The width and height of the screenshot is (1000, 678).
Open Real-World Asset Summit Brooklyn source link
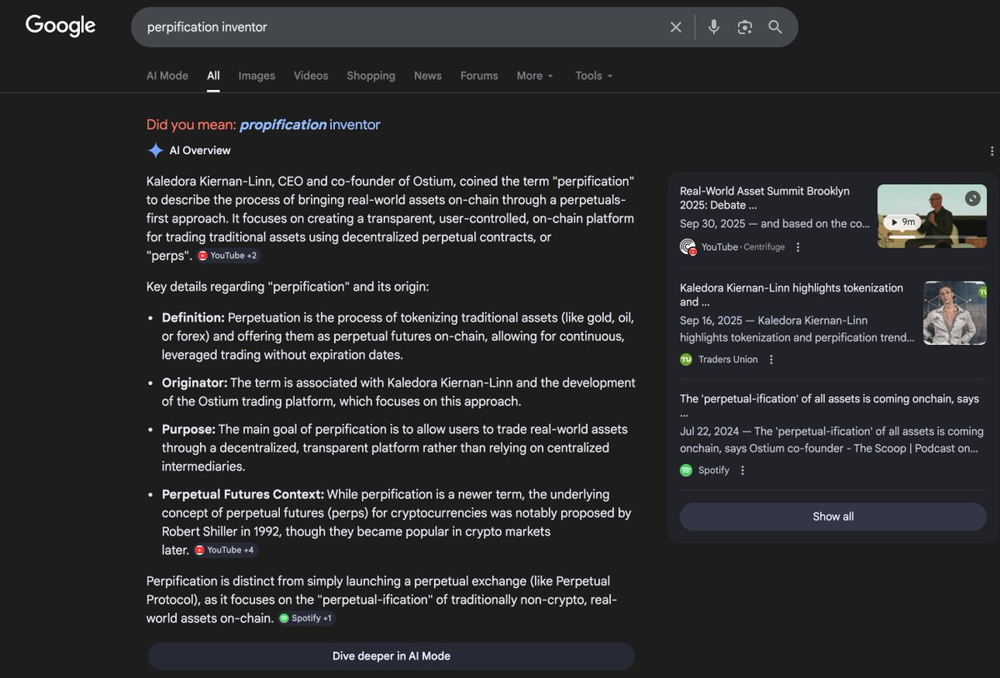(x=765, y=198)
